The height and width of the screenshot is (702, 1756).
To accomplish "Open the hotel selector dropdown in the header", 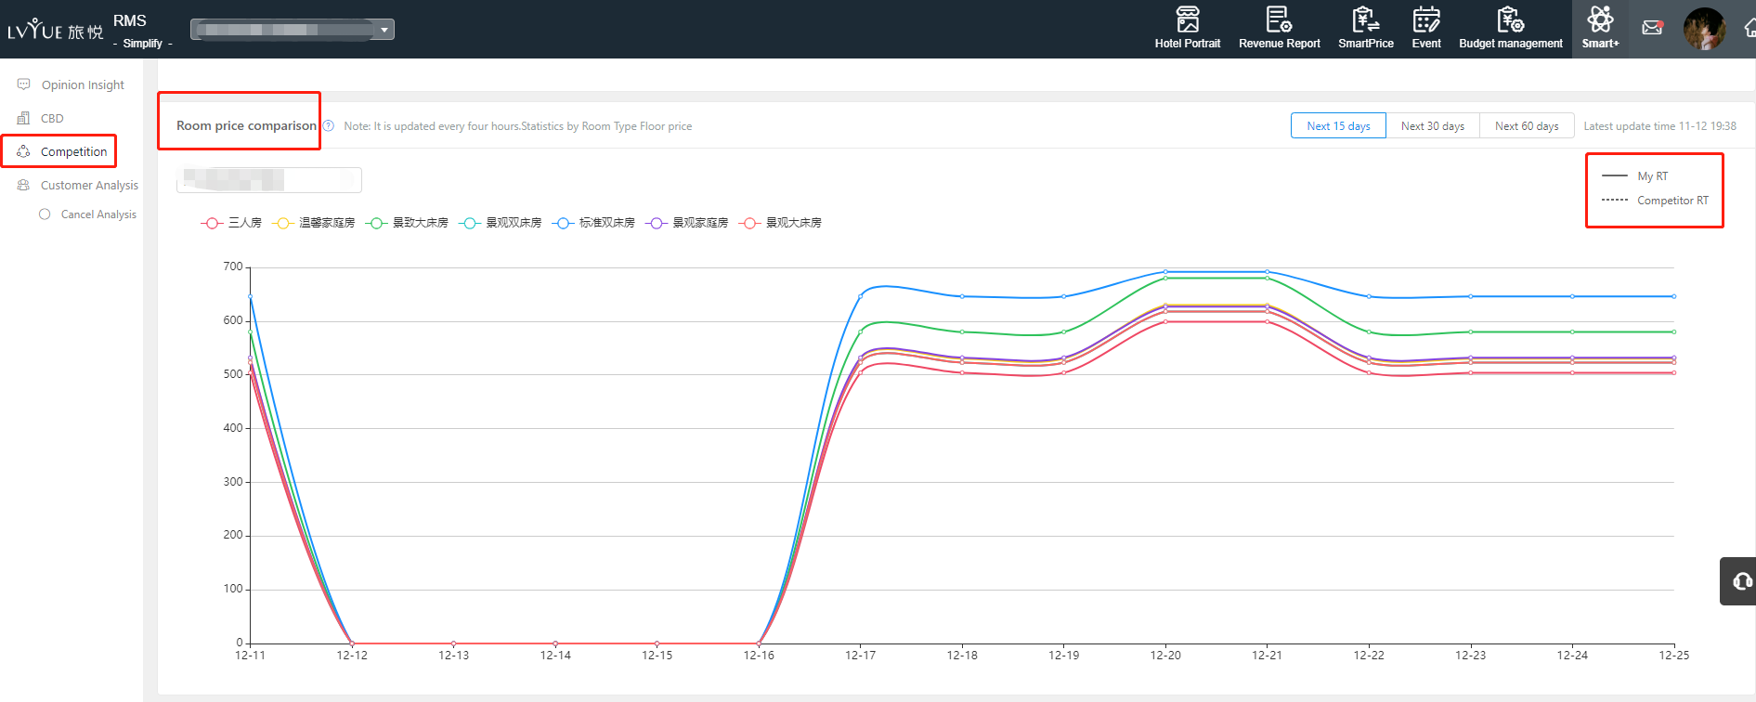I will coord(293,30).
